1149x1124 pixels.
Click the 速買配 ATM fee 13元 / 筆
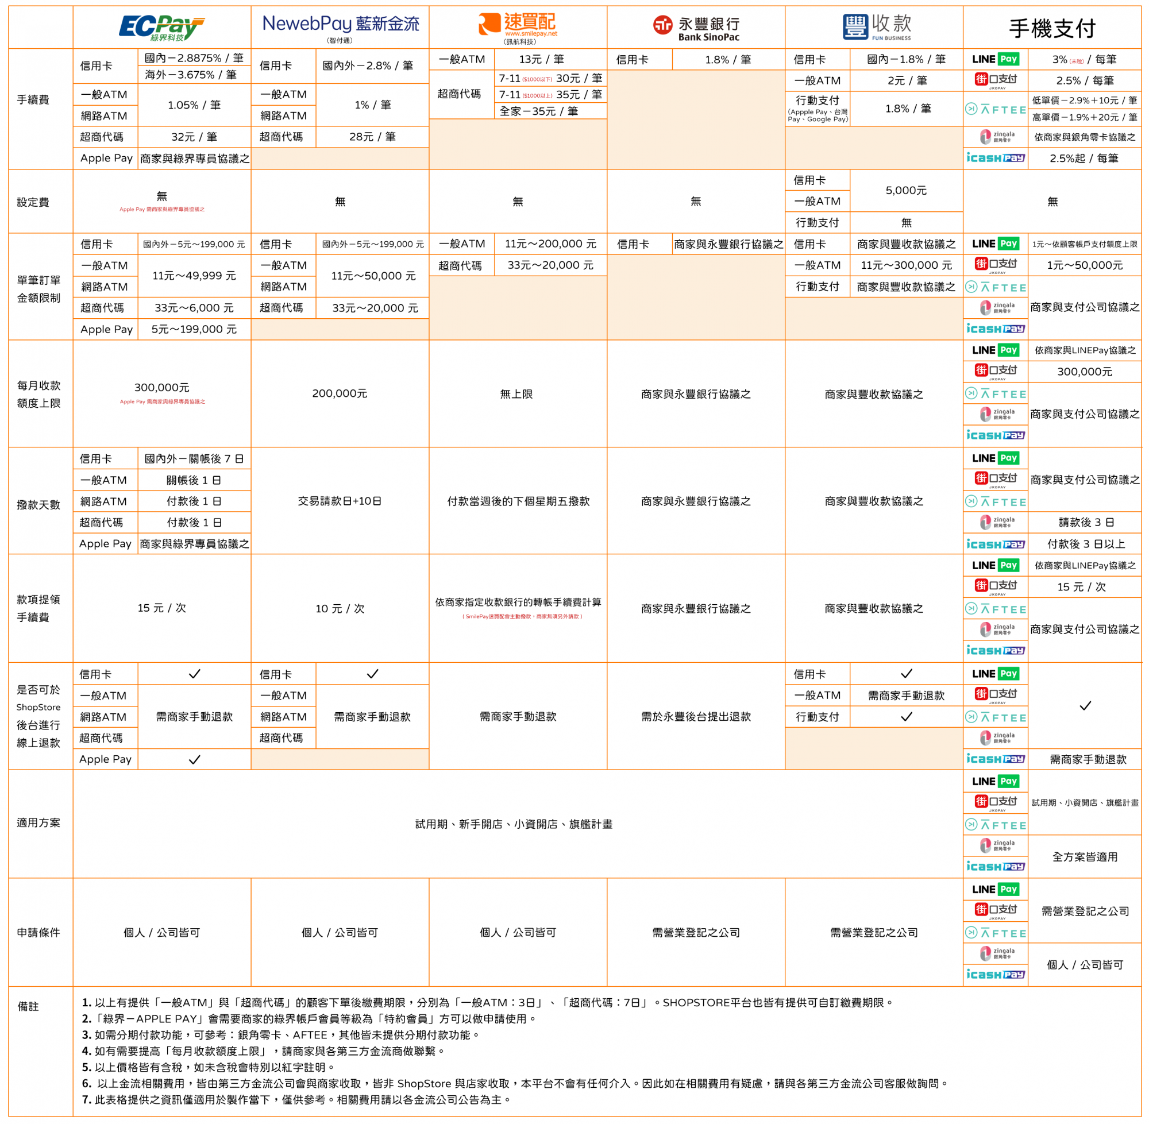pos(541,59)
